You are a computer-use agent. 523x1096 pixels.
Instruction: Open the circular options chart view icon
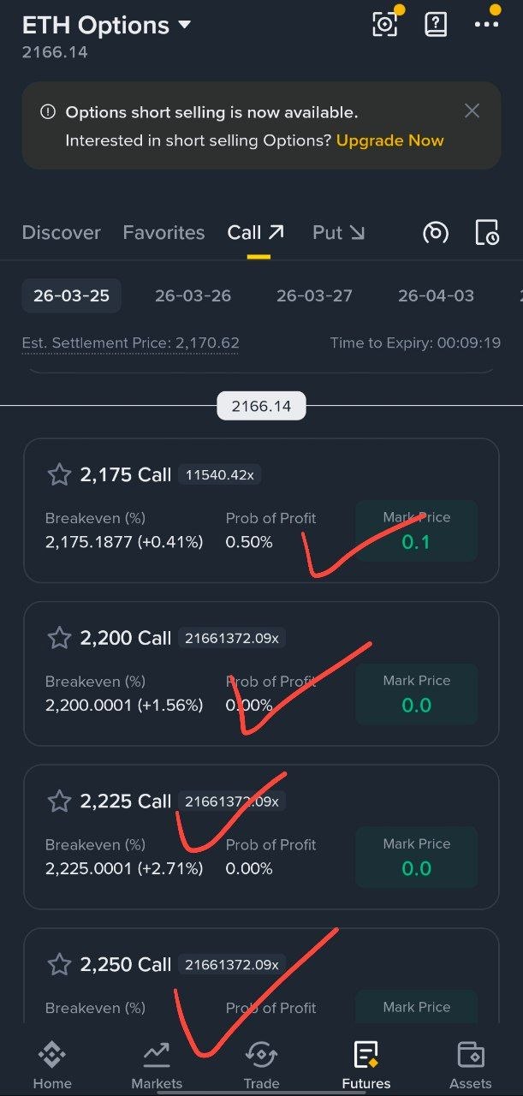[436, 232]
